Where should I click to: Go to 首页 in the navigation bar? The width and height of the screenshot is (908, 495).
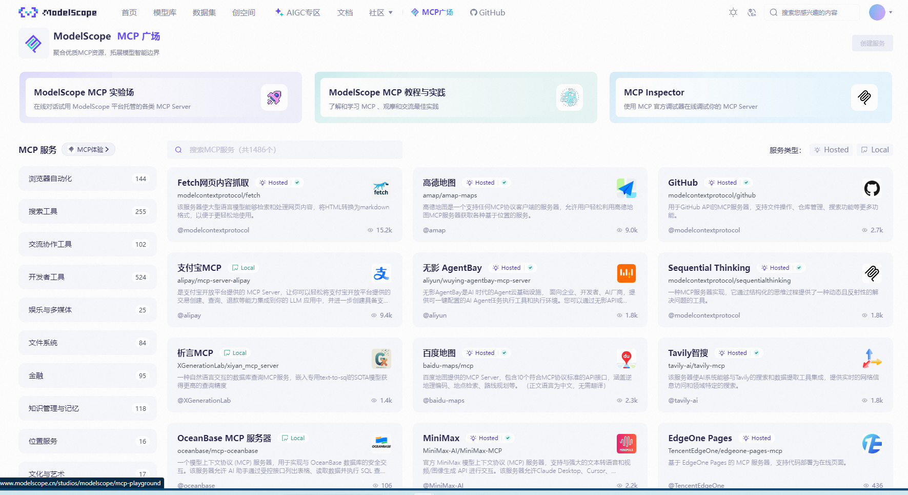click(x=129, y=12)
